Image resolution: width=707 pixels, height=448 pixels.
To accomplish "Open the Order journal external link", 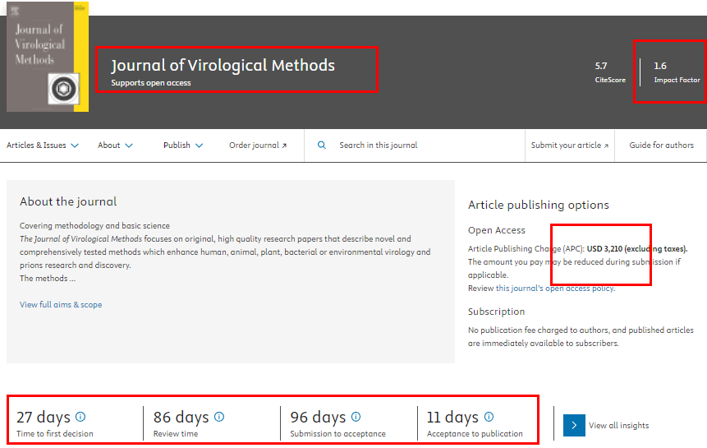I will click(x=258, y=145).
